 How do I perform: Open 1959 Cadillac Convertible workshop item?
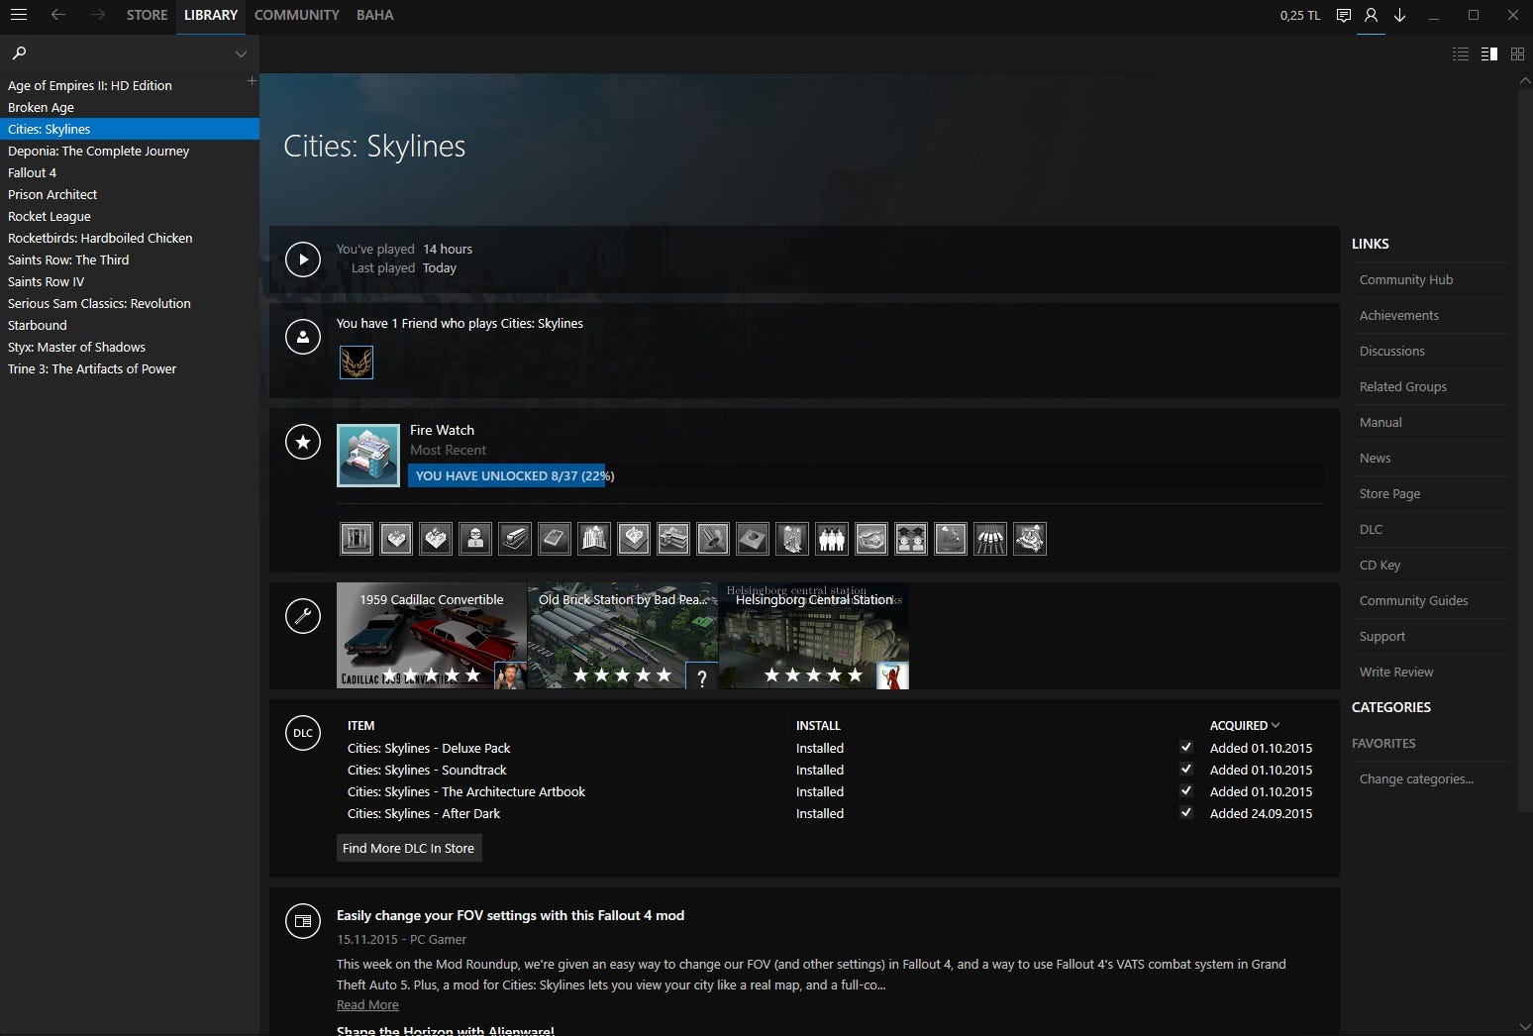point(432,636)
